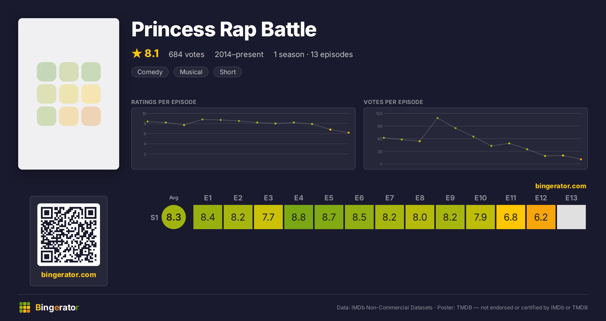Click the Bingerator brand name text
This screenshot has height=321, width=606.
pos(57,307)
